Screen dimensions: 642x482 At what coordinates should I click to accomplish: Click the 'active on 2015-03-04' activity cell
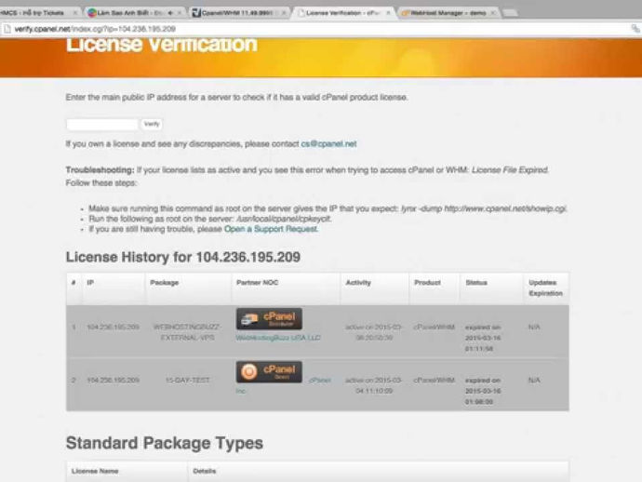[x=373, y=386]
